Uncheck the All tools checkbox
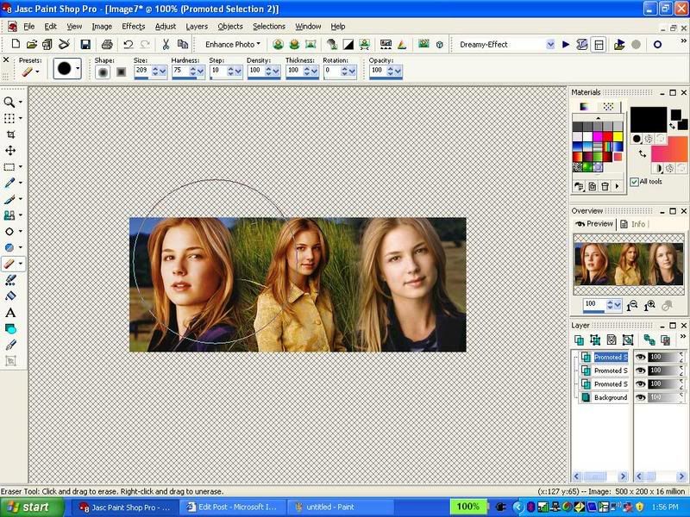 pyautogui.click(x=635, y=182)
